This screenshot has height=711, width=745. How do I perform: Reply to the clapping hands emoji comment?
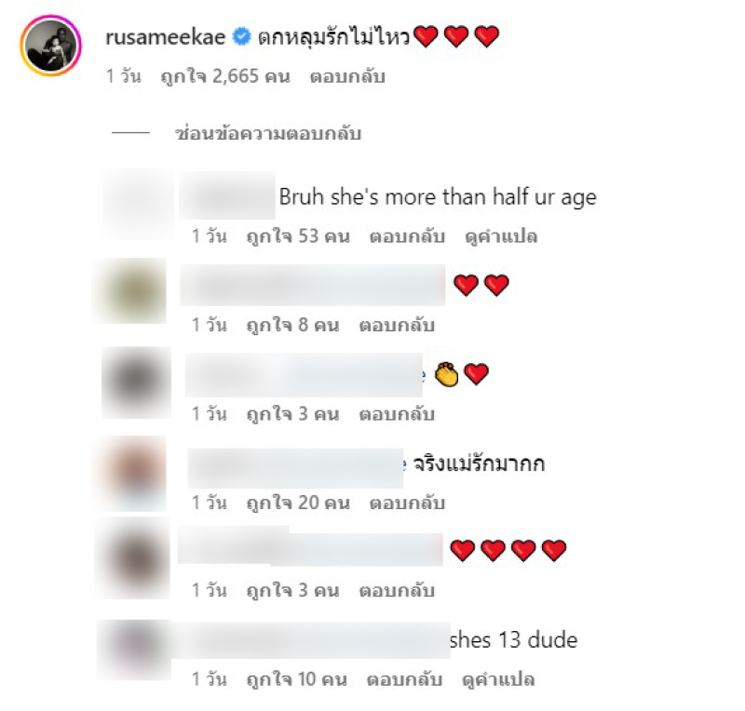(x=397, y=414)
